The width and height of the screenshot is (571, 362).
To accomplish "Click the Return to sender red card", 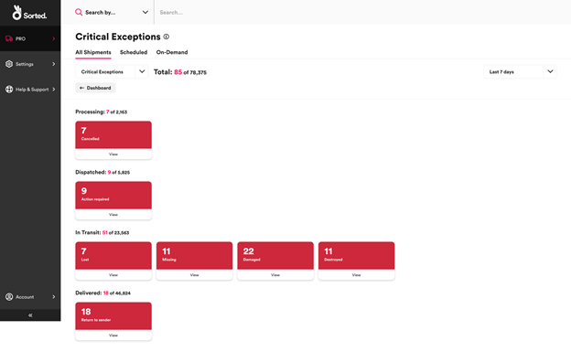I will [113, 316].
